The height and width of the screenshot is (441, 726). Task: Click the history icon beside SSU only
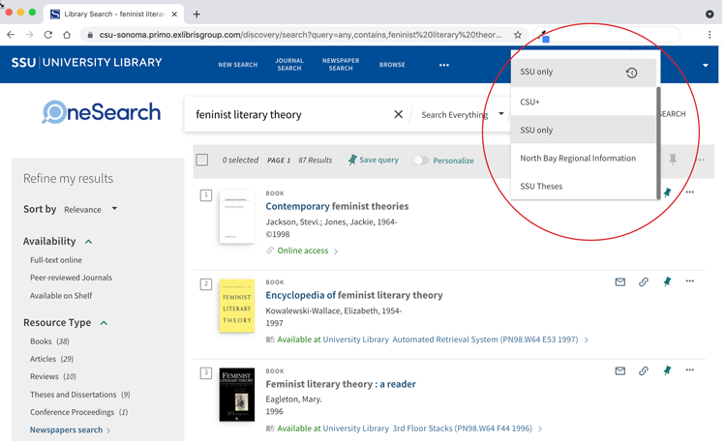click(x=631, y=73)
